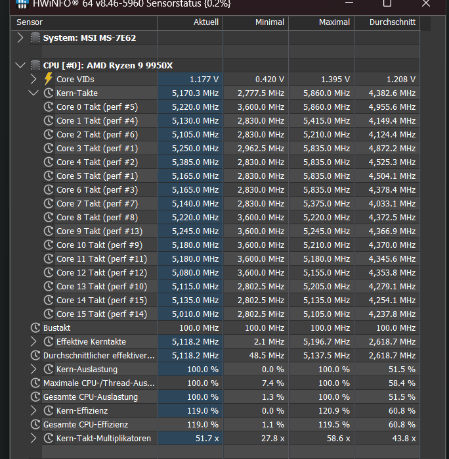Screen dimensions: 449x459
Task: Click the clock icon of Core 10 Takt
Action: [x=48, y=245]
